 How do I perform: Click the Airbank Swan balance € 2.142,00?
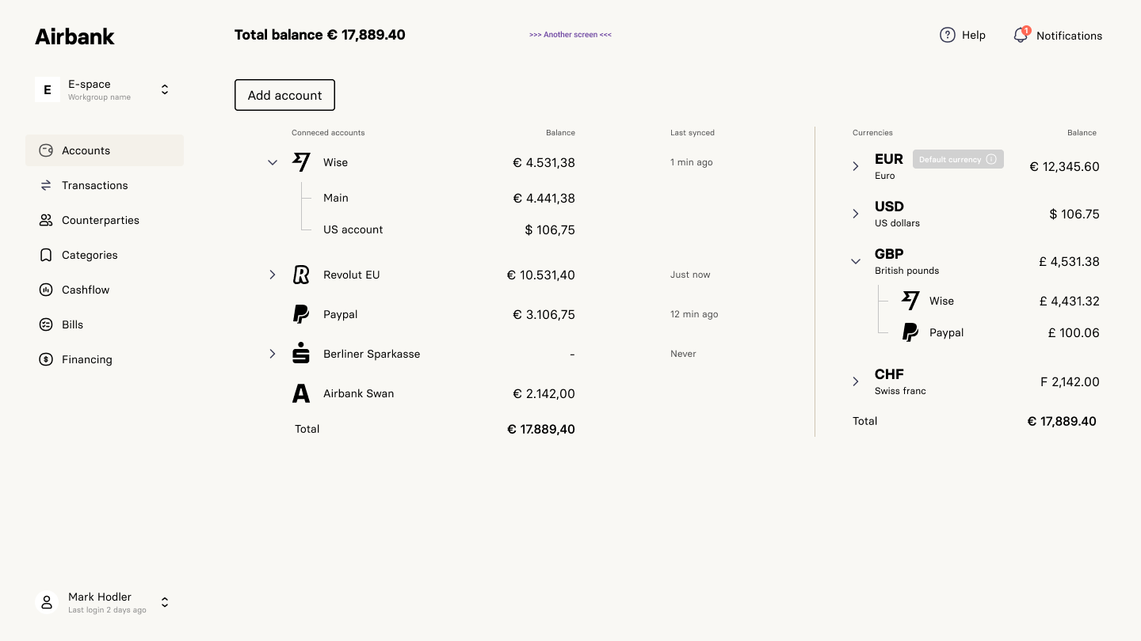click(544, 393)
